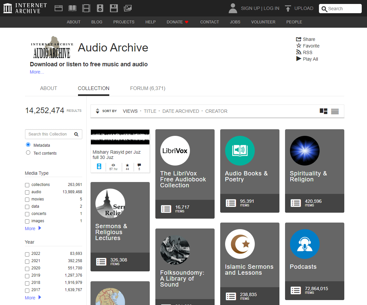367x305 pixels.
Task: Click the Audio Archive collection logo image
Action: point(52,47)
